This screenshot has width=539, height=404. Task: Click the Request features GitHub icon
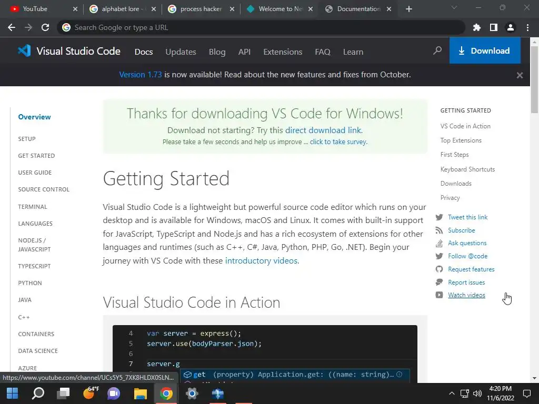(x=439, y=269)
